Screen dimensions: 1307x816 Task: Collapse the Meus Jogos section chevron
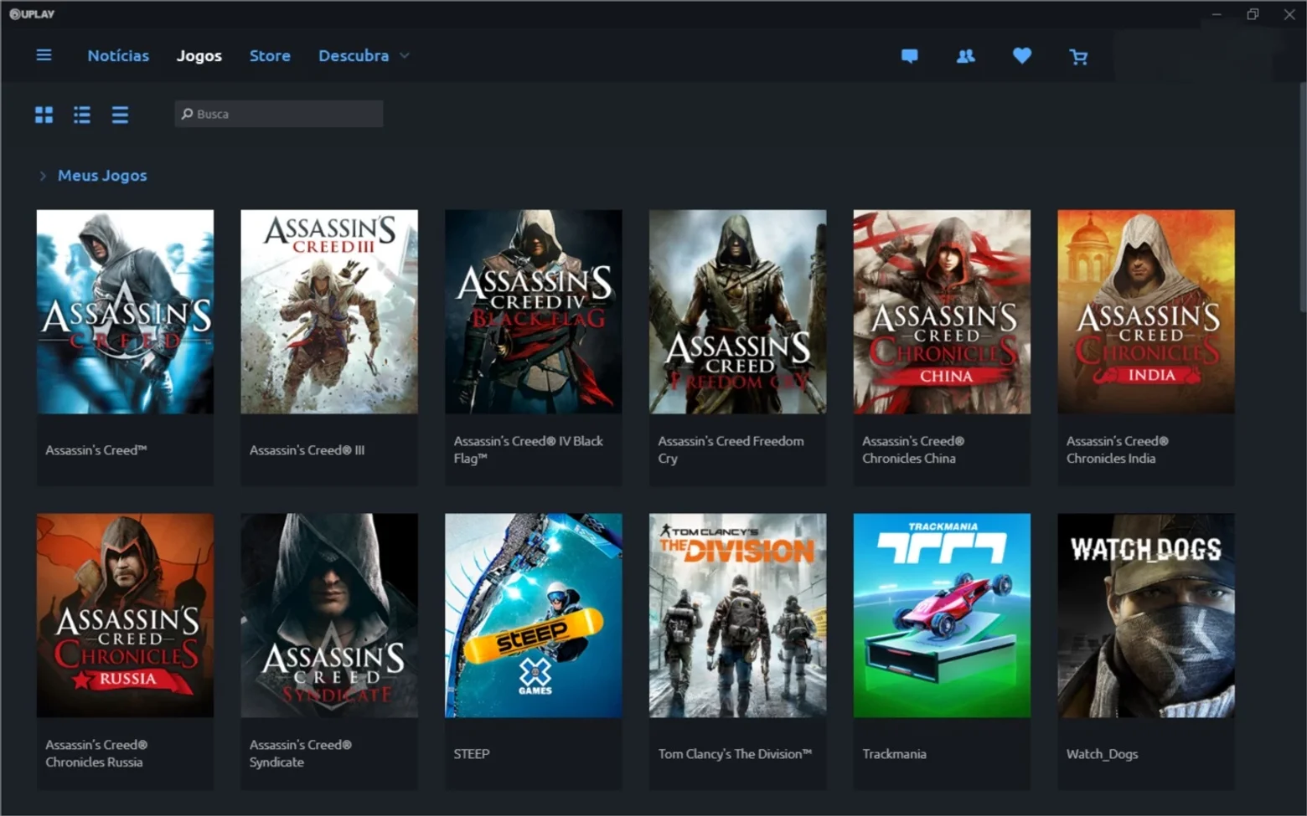point(43,176)
